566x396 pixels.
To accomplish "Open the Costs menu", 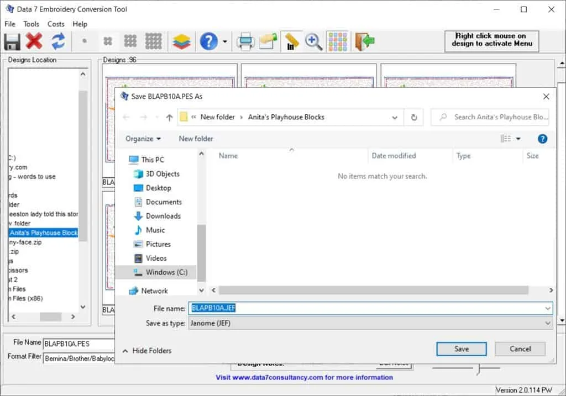I will click(x=56, y=24).
